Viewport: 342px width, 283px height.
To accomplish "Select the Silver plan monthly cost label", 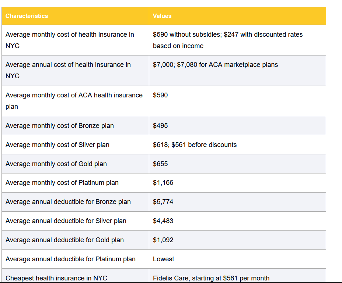I will pyautogui.click(x=57, y=145).
